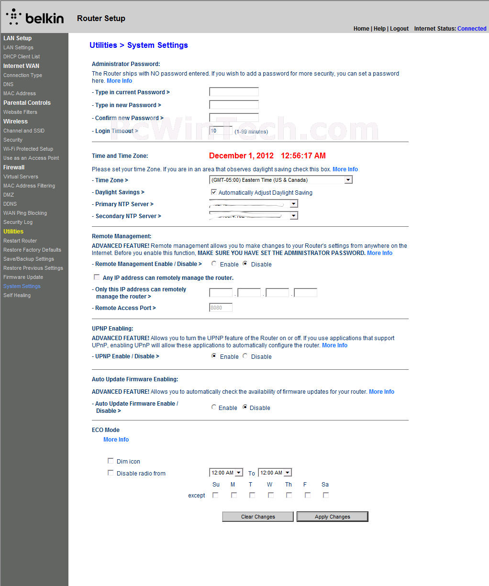
Task: Click the Remote Access Port field
Action: click(x=221, y=308)
